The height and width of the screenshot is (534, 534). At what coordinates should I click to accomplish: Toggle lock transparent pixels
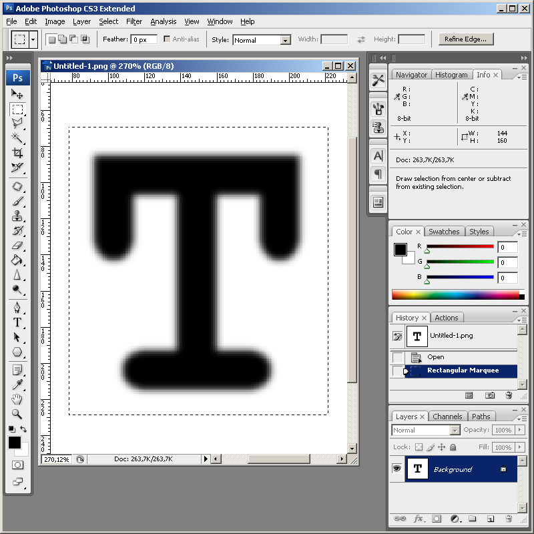(419, 447)
